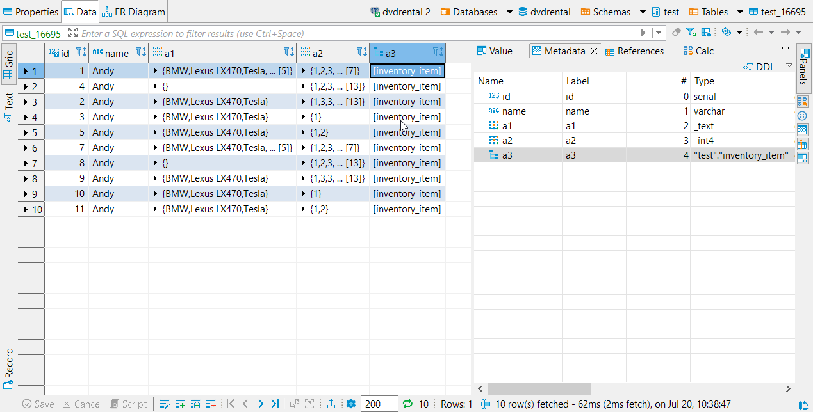Click the SQL filter expression field
The image size is (813, 412).
[359, 33]
